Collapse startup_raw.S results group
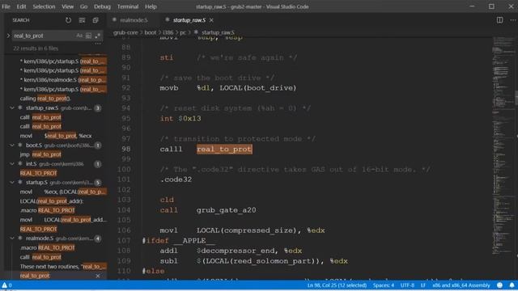Viewport: 518px width, 291px height. tap(12, 108)
